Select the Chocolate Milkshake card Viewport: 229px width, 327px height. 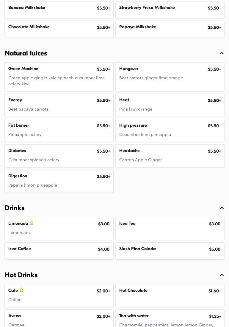click(59, 29)
